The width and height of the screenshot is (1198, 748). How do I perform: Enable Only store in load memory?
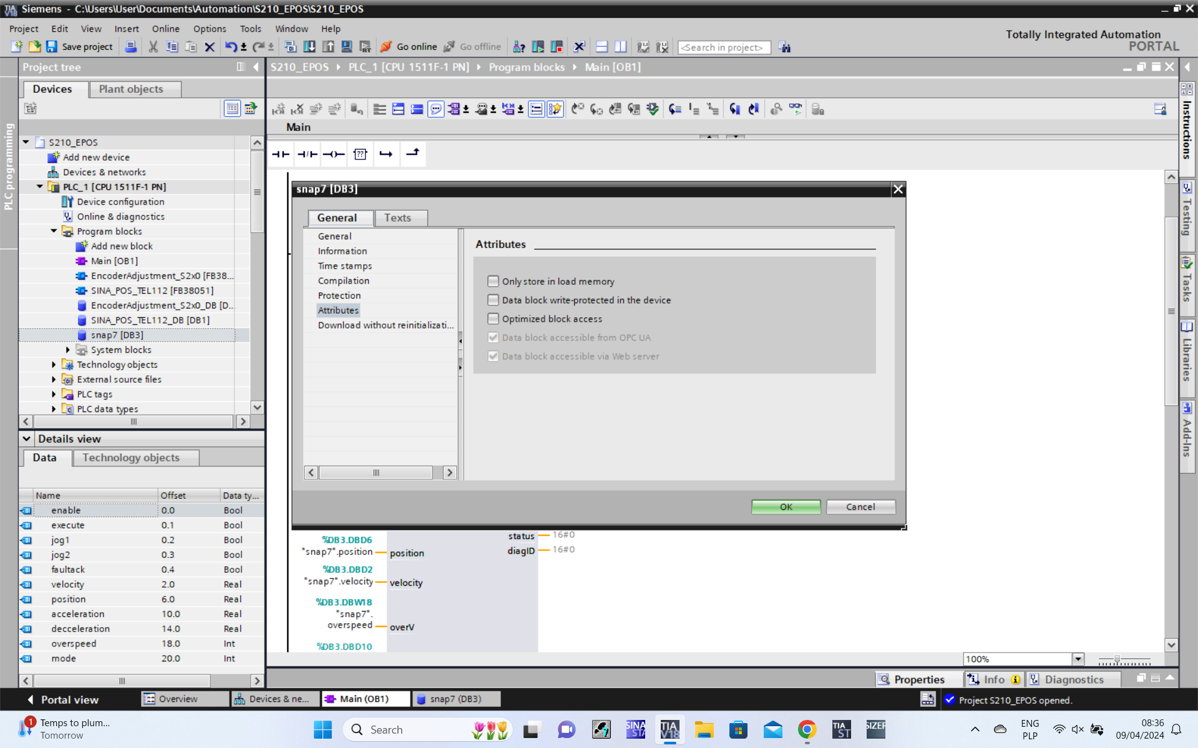tap(493, 281)
